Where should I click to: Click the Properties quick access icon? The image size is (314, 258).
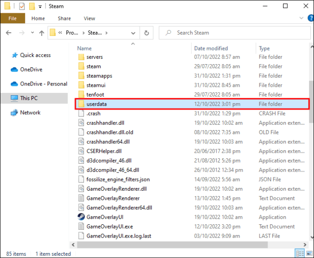22,6
